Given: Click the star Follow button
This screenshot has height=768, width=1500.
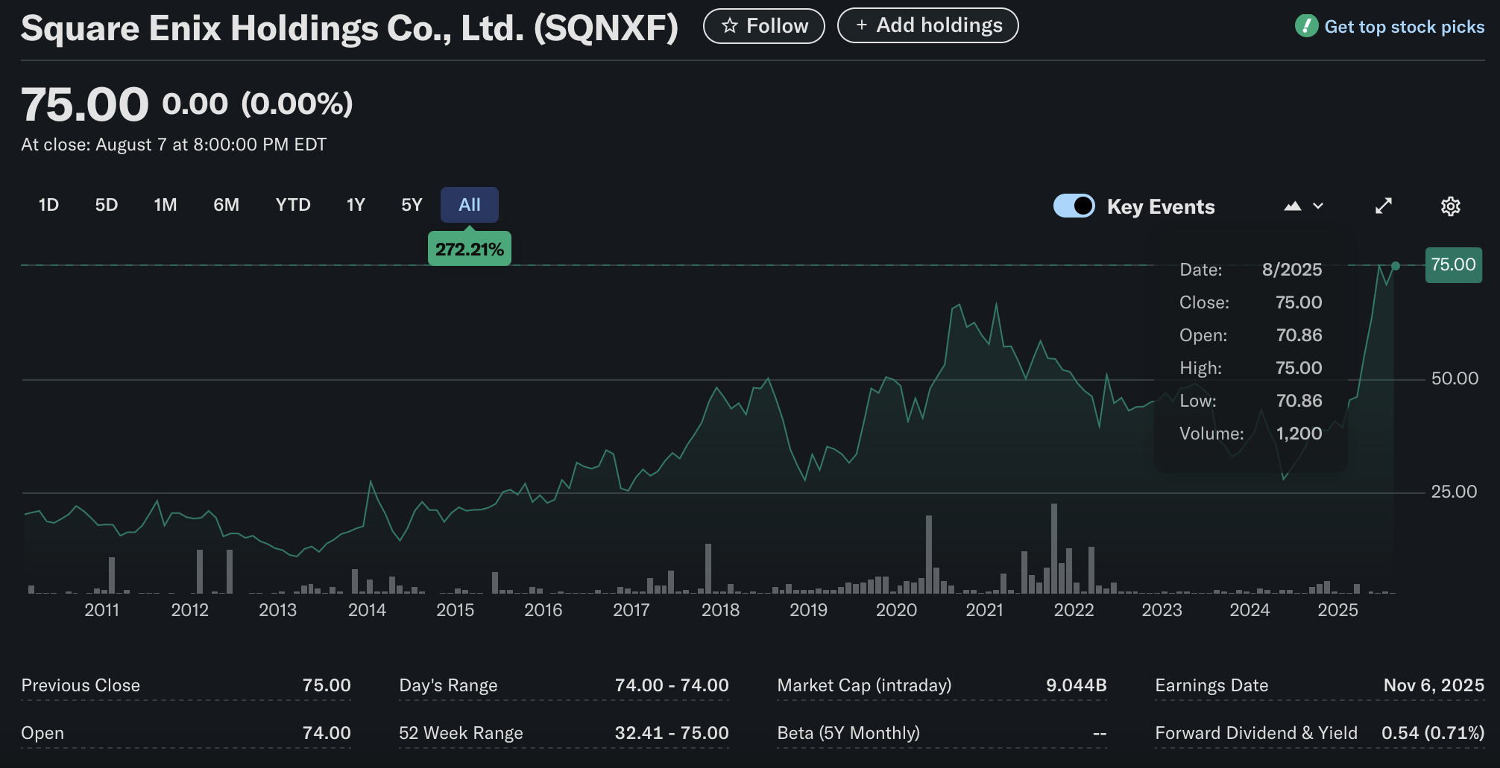Looking at the screenshot, I should click(x=764, y=26).
